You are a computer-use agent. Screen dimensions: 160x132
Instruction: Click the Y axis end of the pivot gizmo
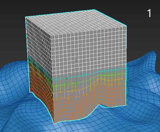50,92
